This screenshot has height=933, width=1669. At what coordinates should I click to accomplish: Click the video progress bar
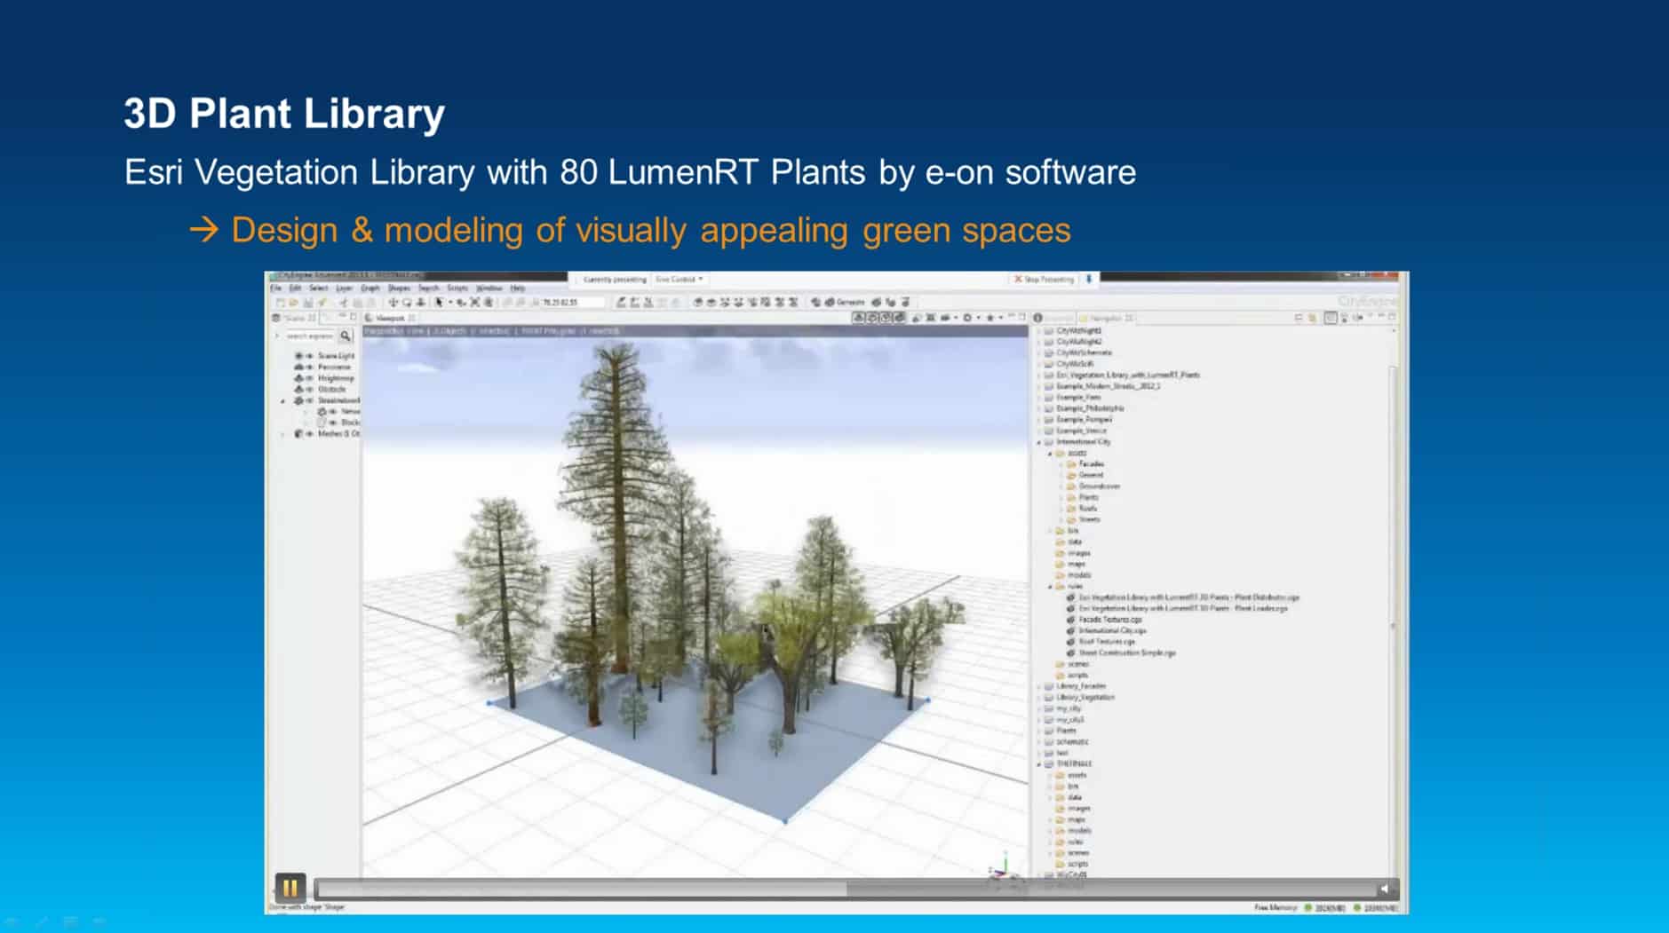(x=844, y=888)
